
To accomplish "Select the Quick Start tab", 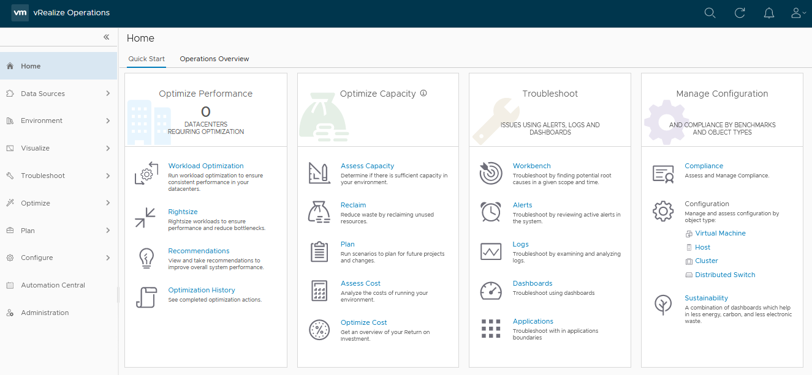I will tap(146, 59).
